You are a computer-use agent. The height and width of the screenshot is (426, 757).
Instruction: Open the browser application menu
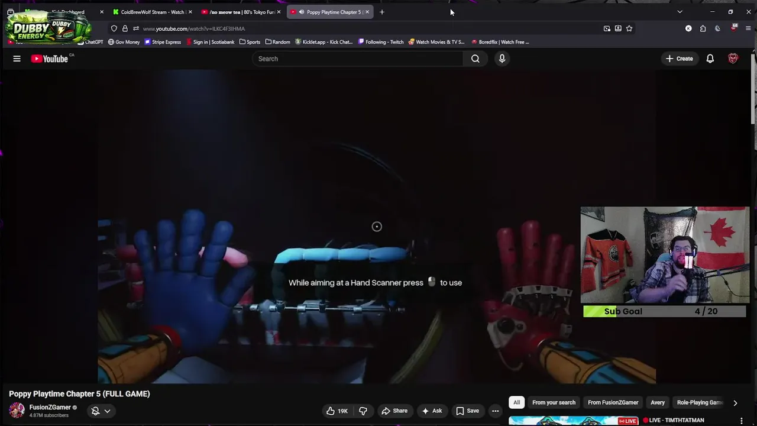click(x=748, y=28)
